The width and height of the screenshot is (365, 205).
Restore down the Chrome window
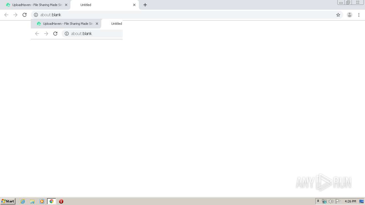348,3
